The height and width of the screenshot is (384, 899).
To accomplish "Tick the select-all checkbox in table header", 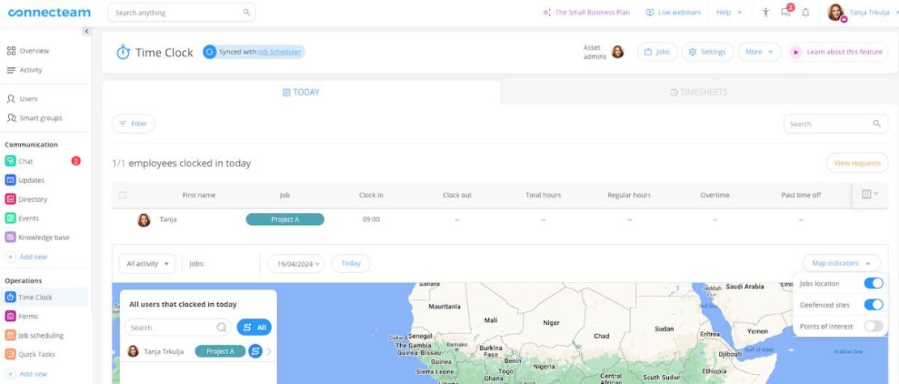I will tap(123, 195).
